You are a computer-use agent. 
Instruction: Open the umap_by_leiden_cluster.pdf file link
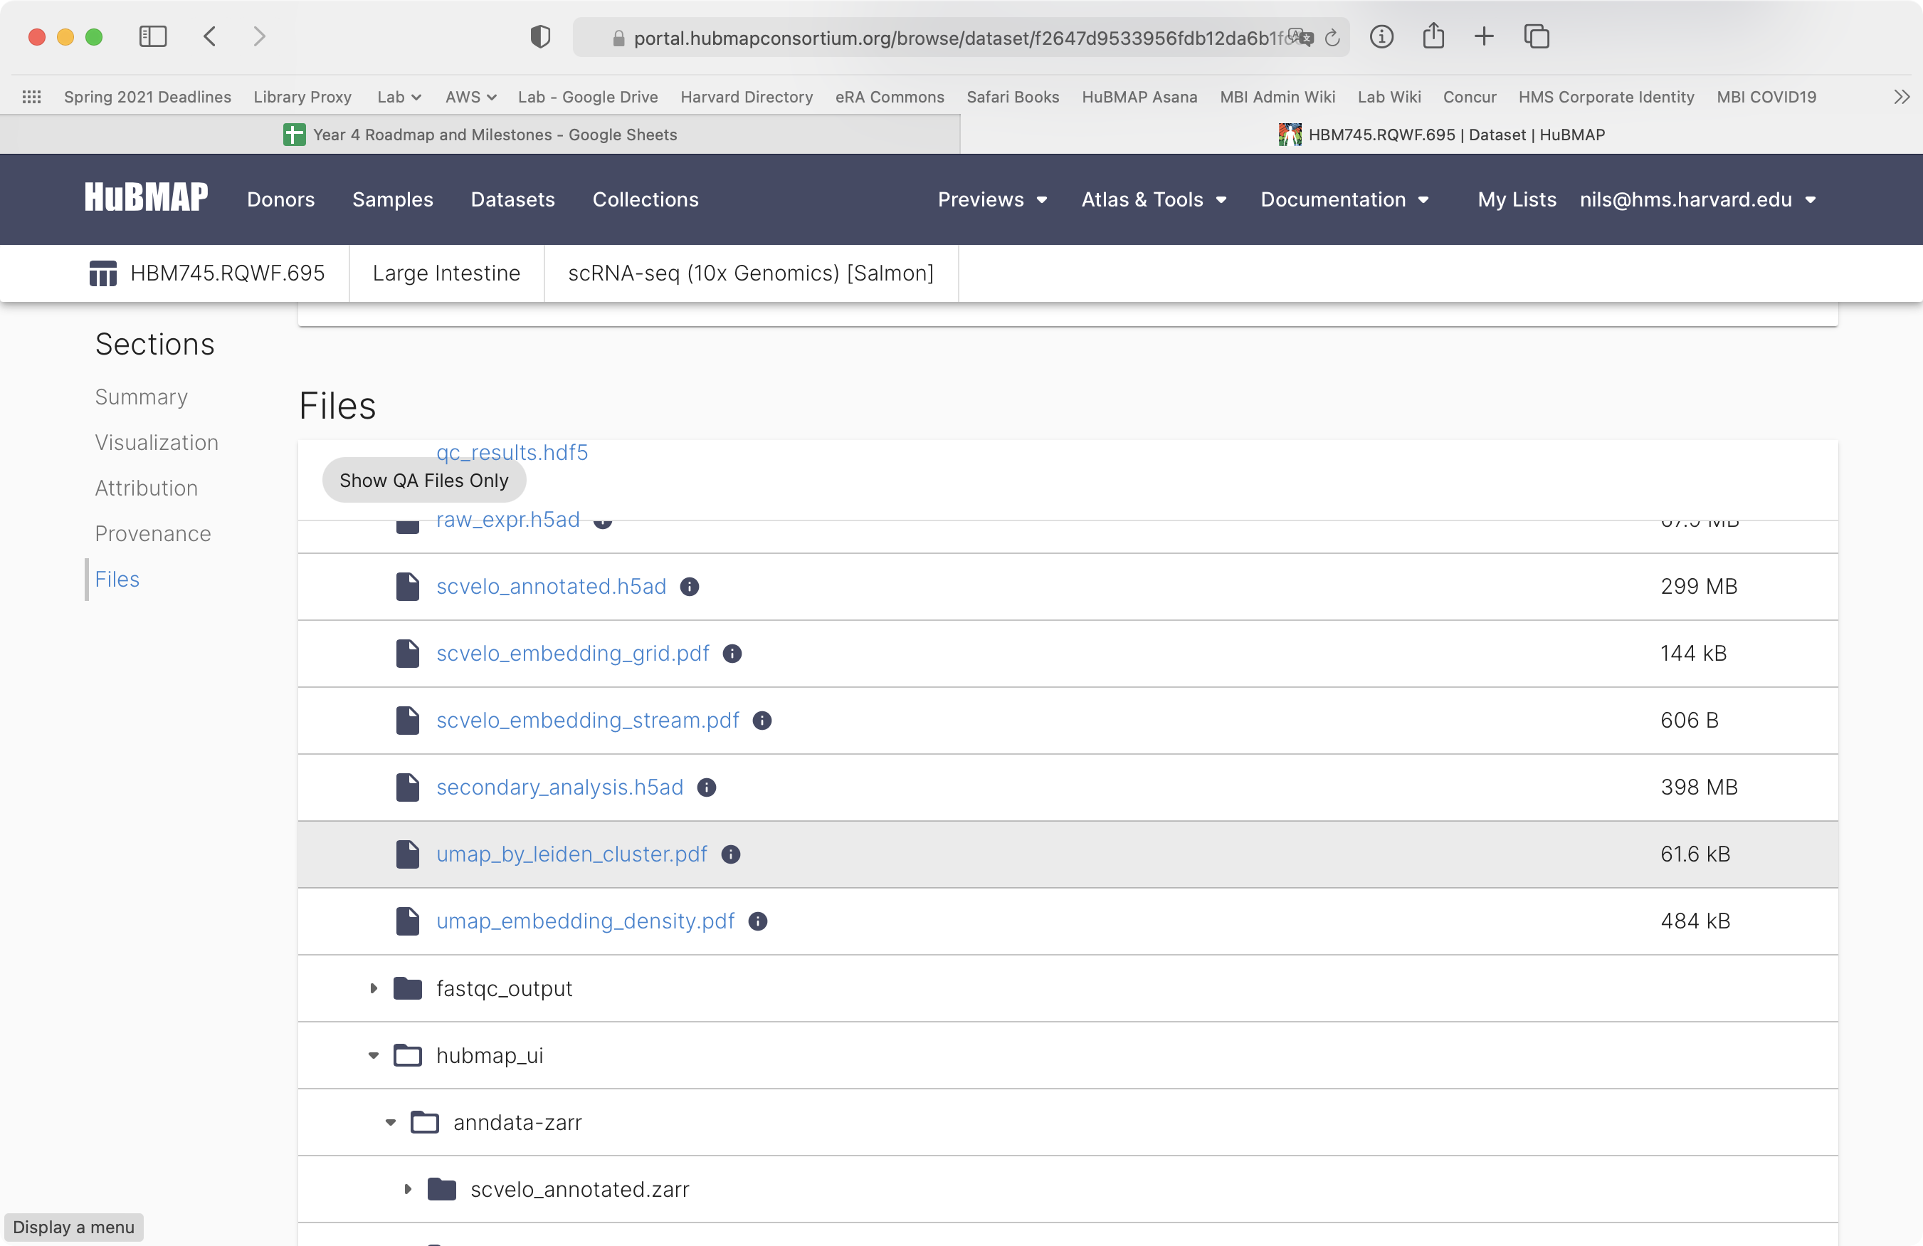[571, 854]
